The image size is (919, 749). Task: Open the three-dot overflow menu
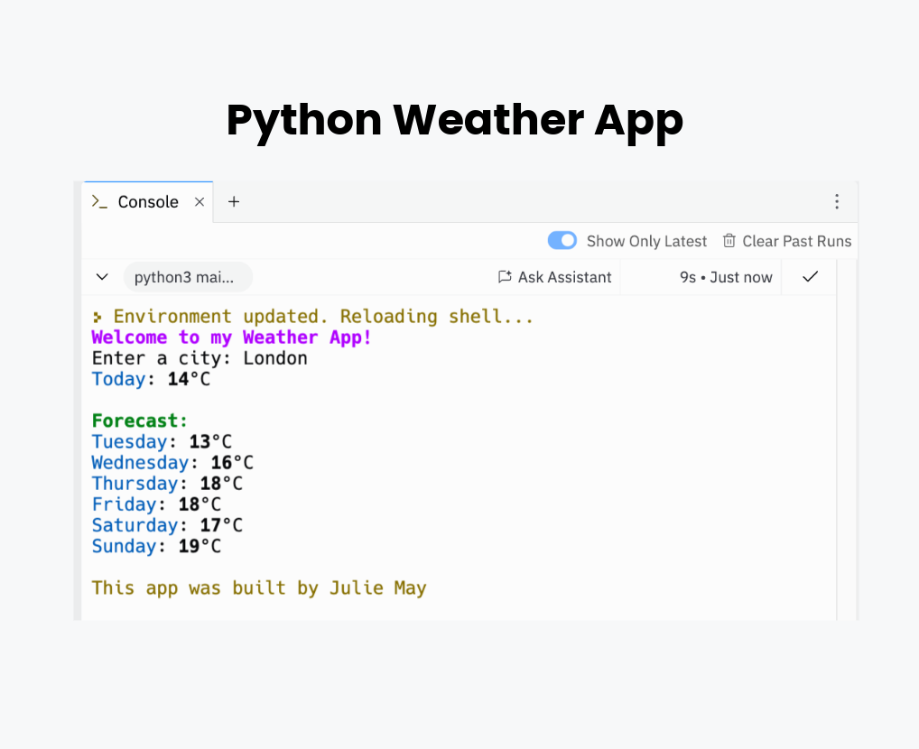837,201
